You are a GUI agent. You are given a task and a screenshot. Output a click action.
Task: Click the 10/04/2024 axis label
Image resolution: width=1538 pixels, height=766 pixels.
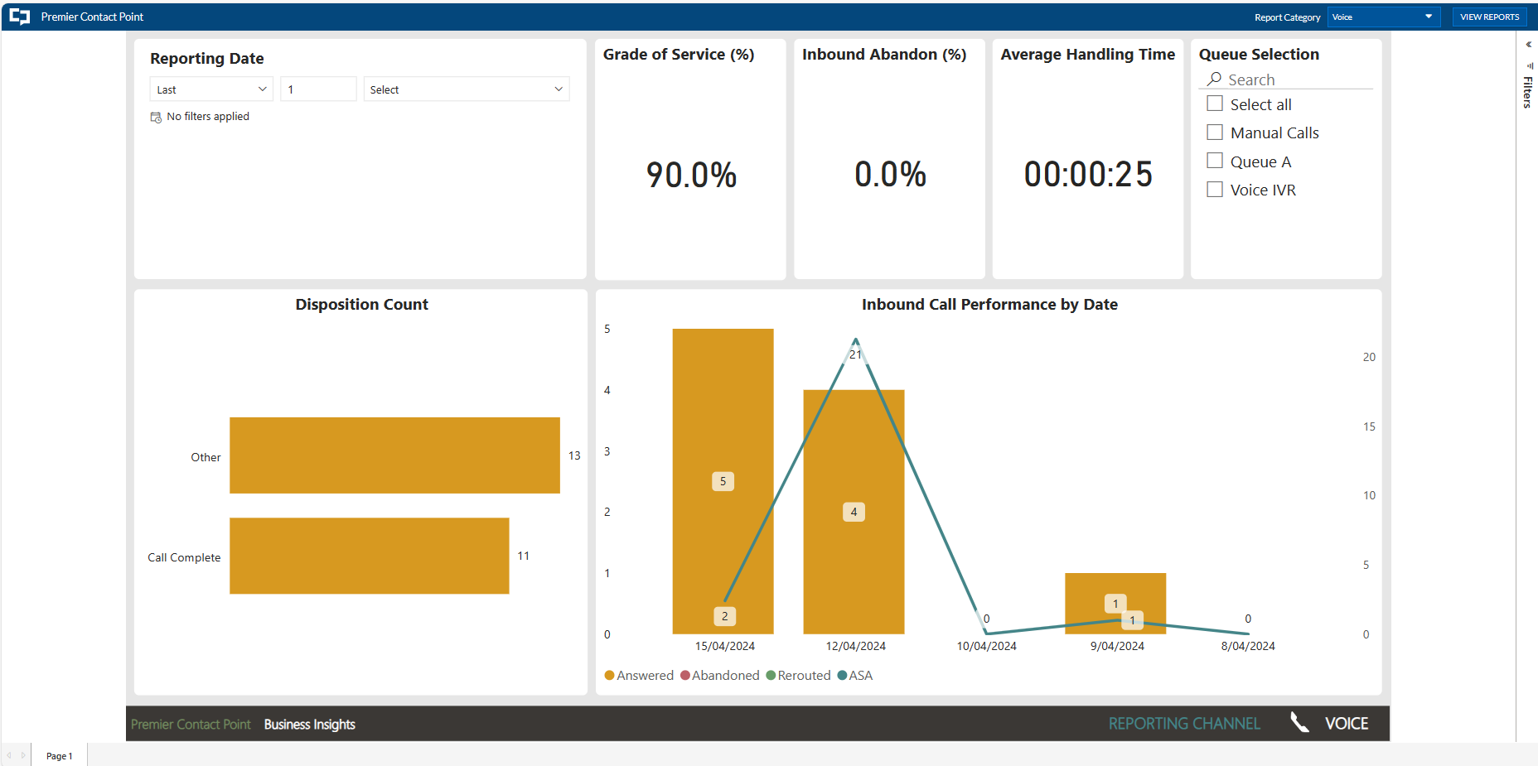click(x=986, y=646)
